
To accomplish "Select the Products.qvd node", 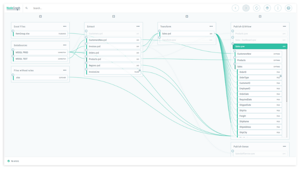I will [114, 59].
